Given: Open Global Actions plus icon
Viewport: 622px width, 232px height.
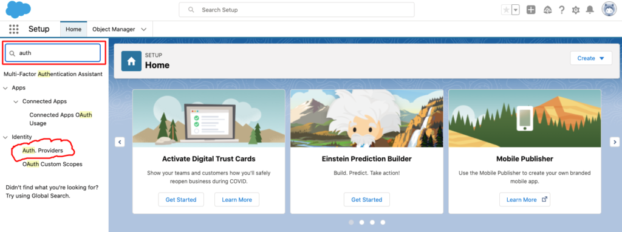Looking at the screenshot, I should 531,10.
